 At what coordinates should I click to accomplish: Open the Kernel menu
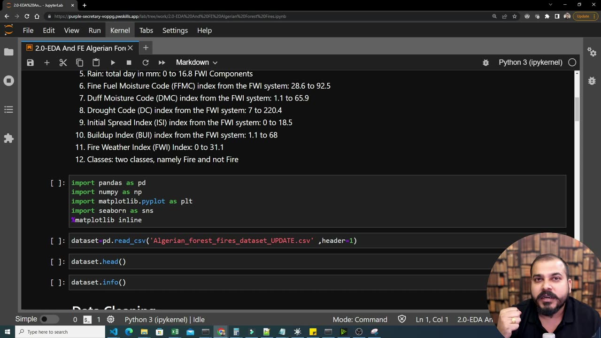click(120, 30)
